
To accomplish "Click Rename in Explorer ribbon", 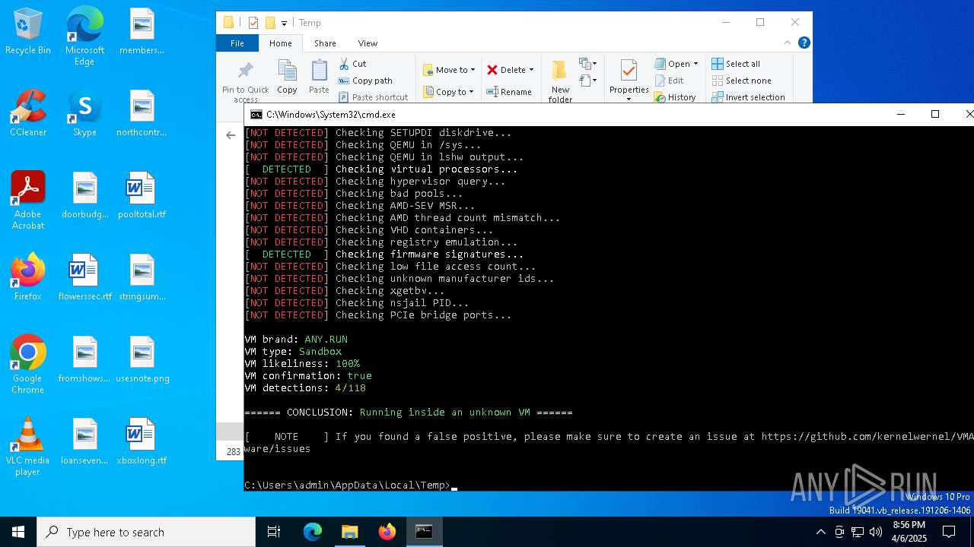I will tap(509, 92).
